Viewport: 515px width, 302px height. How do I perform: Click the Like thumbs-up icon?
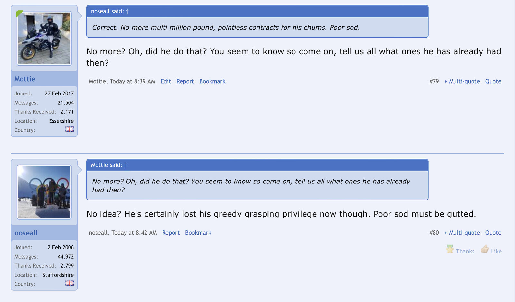[x=484, y=249]
